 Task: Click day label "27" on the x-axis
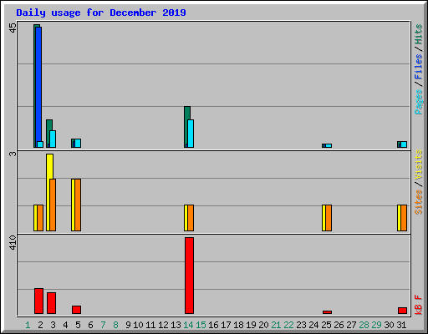pos(351,325)
